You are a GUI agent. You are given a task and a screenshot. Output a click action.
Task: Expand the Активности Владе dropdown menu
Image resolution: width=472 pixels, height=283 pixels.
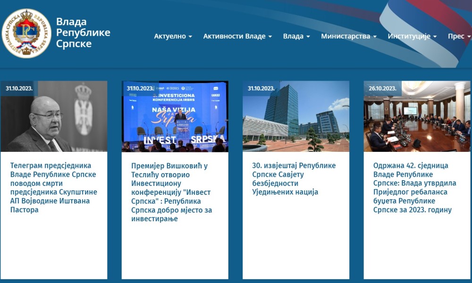coord(237,36)
